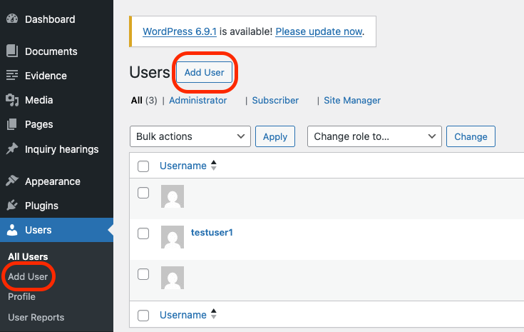The height and width of the screenshot is (332, 524).
Task: Open All Users submenu item
Action: (x=28, y=257)
